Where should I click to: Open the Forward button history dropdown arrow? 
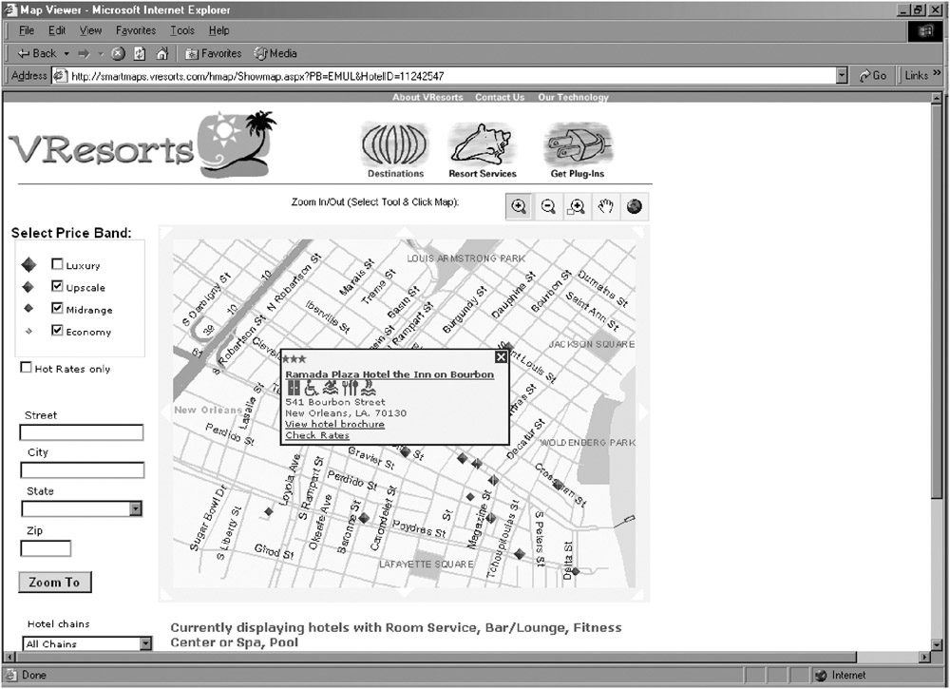tap(101, 54)
